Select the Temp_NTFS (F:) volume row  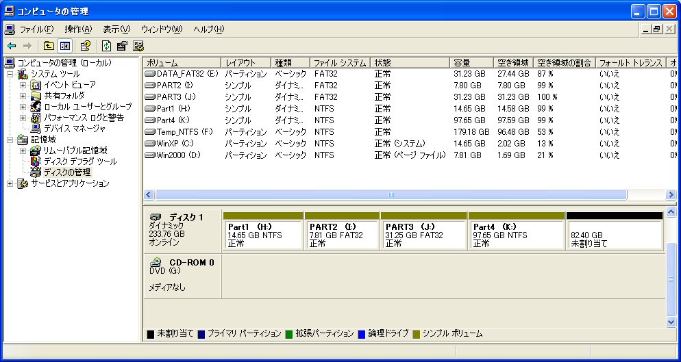(x=410, y=131)
